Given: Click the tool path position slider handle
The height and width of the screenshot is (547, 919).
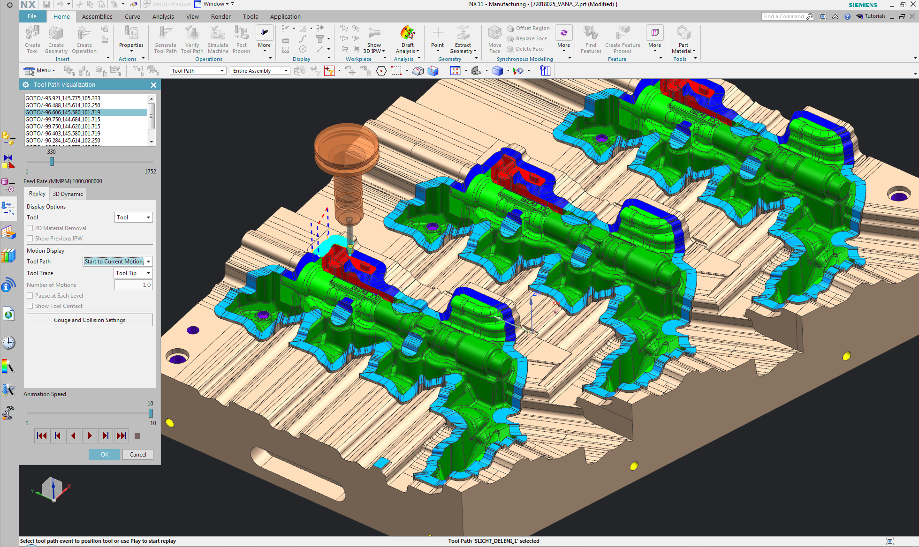Looking at the screenshot, I should pos(52,161).
